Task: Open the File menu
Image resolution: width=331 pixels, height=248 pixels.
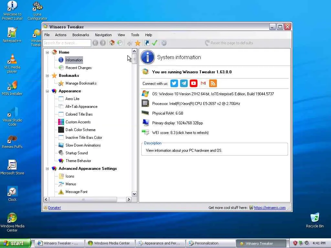Action: pyautogui.click(x=47, y=35)
